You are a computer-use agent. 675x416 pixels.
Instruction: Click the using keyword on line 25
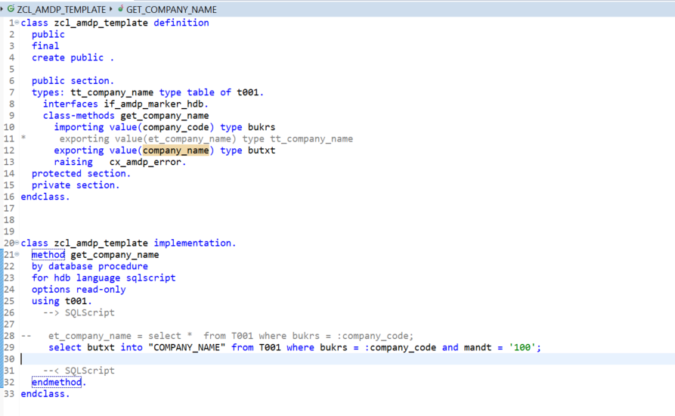pos(45,301)
